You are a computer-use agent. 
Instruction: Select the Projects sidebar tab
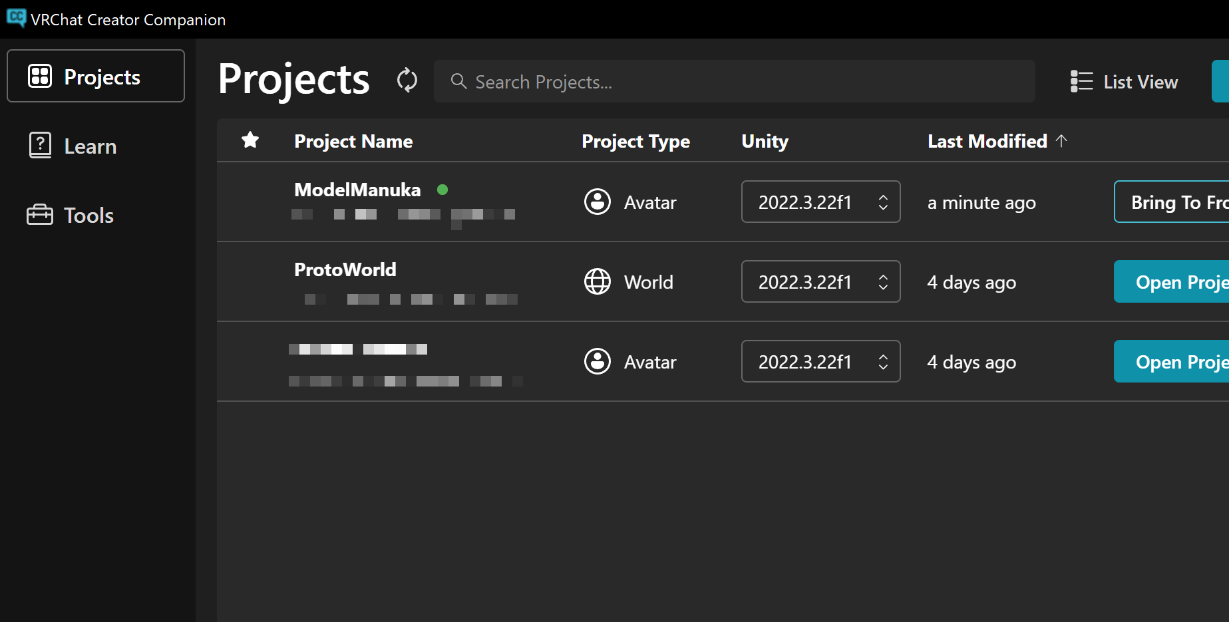tap(96, 77)
